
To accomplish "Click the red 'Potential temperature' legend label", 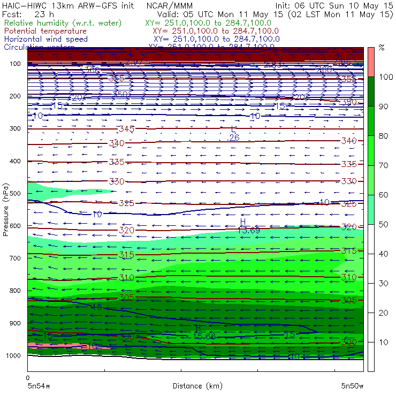I will 45,31.
